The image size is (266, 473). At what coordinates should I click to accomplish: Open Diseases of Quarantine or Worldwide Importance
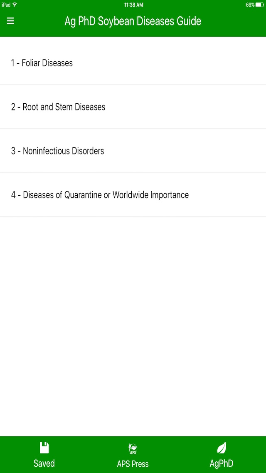[x=100, y=195]
